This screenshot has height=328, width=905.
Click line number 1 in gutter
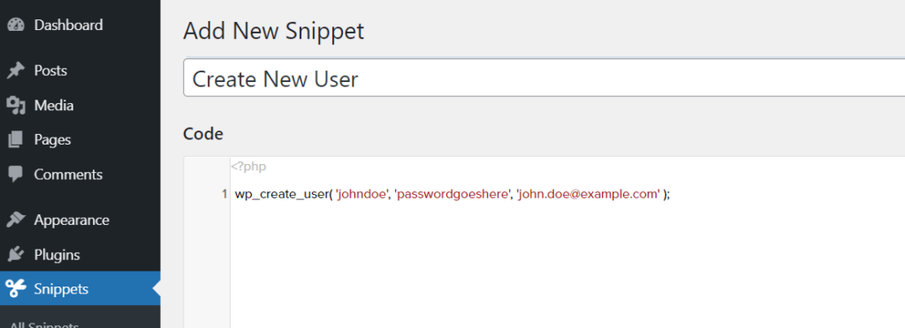pos(224,195)
